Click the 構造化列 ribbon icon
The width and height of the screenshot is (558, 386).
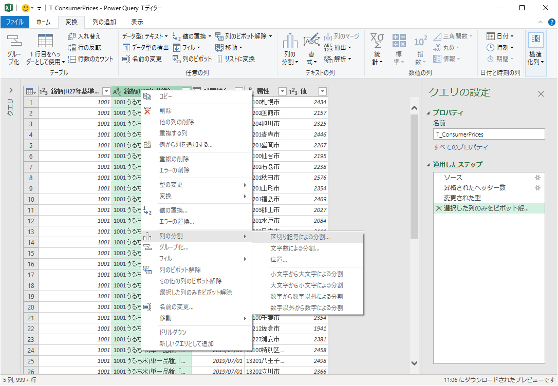click(x=536, y=40)
